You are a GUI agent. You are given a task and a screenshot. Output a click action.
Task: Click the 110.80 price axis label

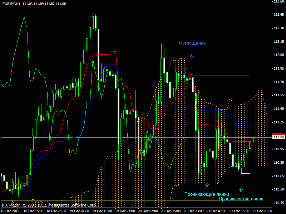click(x=278, y=163)
